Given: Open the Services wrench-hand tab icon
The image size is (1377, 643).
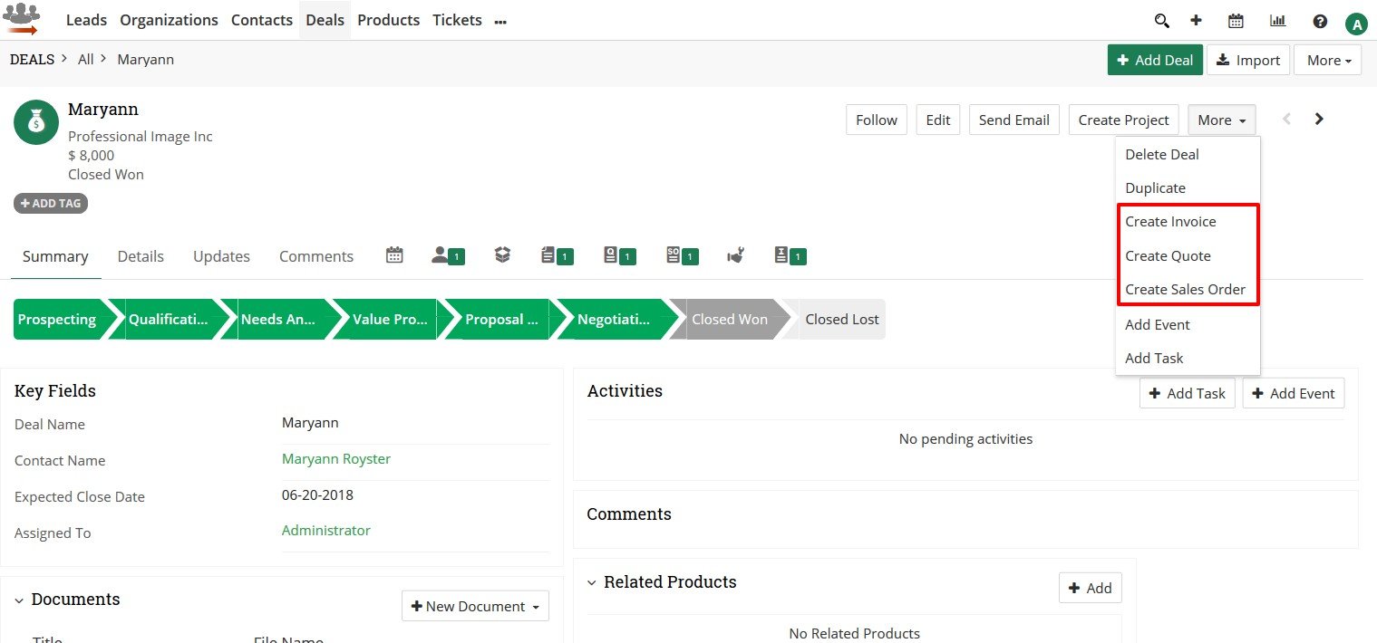Looking at the screenshot, I should point(735,256).
